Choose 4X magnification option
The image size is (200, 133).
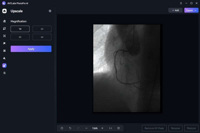[x=42, y=37]
